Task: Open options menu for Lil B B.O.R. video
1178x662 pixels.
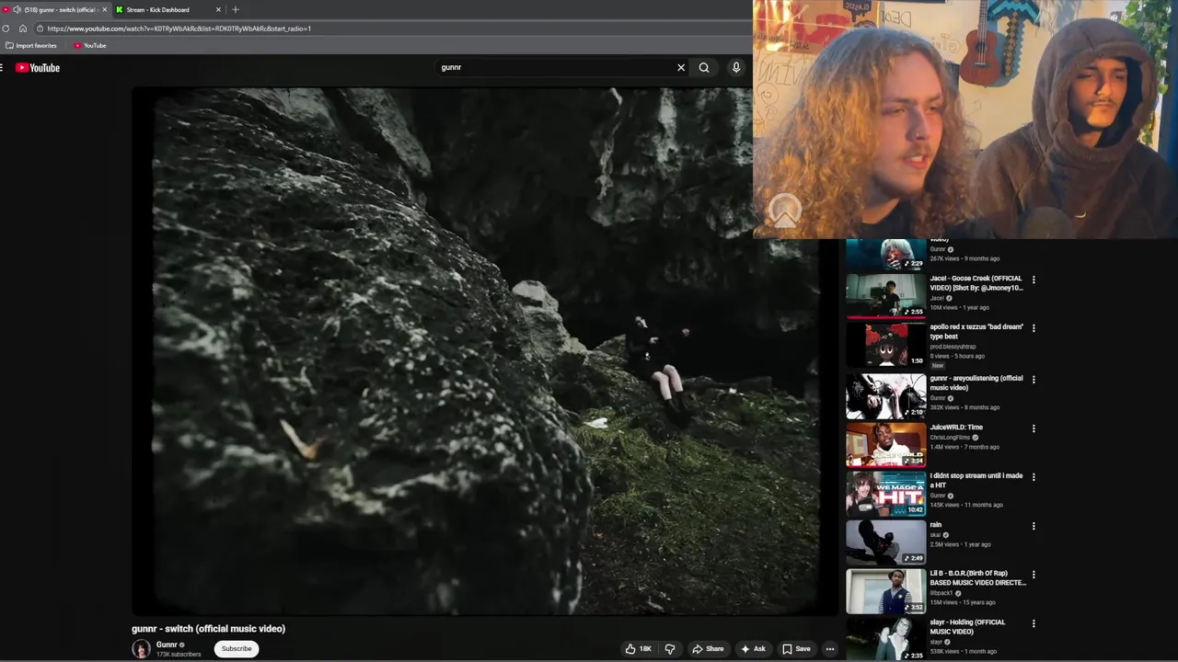Action: tap(1034, 575)
